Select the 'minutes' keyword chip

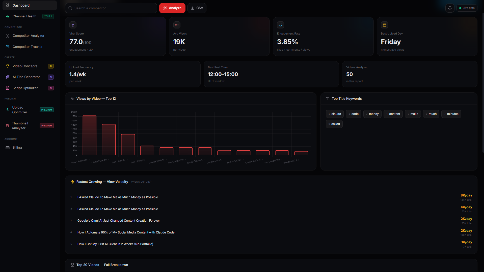[x=451, y=114]
